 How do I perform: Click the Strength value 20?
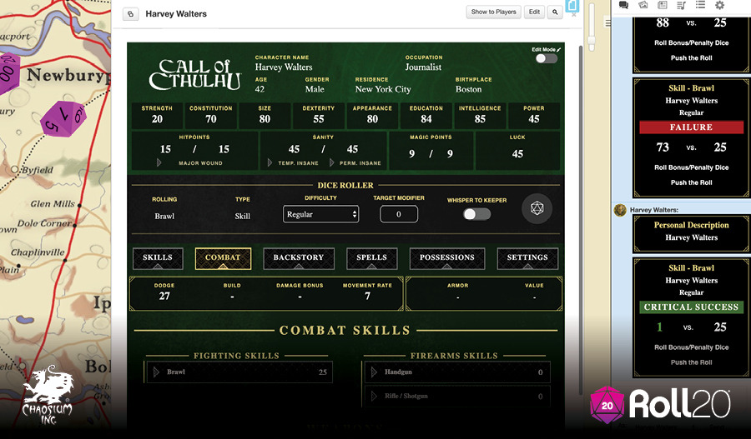click(x=157, y=119)
